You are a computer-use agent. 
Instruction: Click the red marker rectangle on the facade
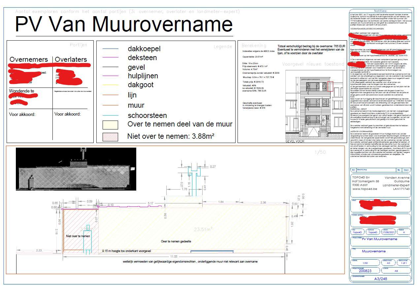331,86
